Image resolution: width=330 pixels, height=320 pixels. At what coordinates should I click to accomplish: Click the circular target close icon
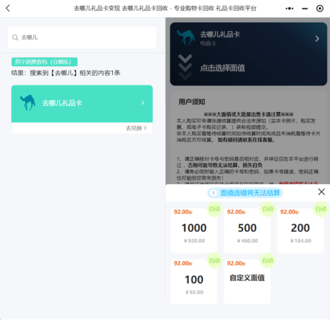point(320,8)
